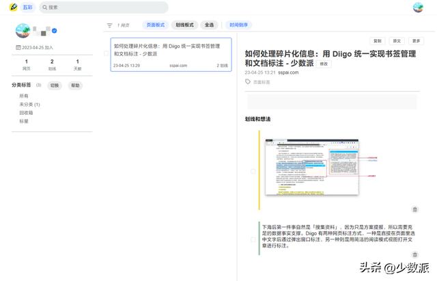The height and width of the screenshot is (281, 437).
Task: Toggle the 时间倒序 sort order
Action: [x=238, y=25]
